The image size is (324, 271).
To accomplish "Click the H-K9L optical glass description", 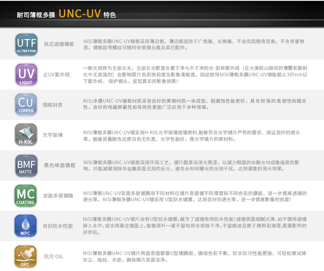I will click(192, 136).
